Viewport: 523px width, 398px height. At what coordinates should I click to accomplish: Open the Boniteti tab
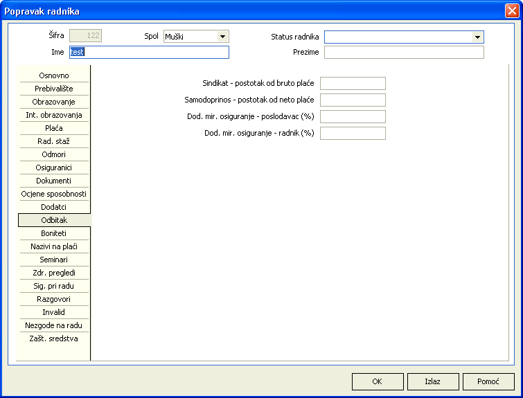53,233
